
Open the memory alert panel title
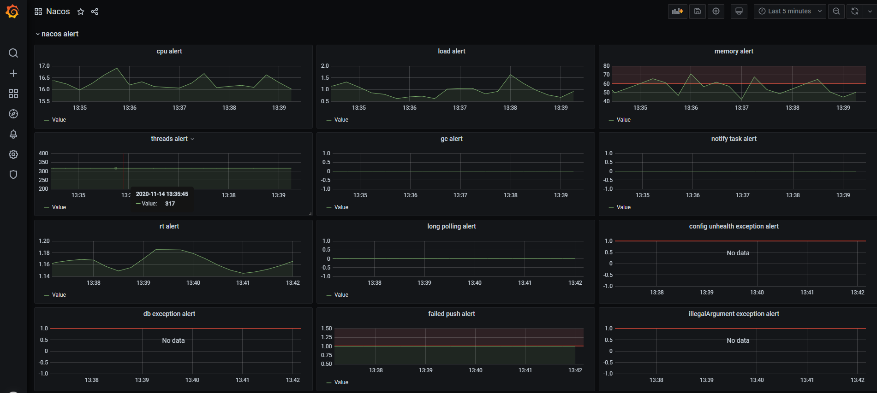coord(734,51)
